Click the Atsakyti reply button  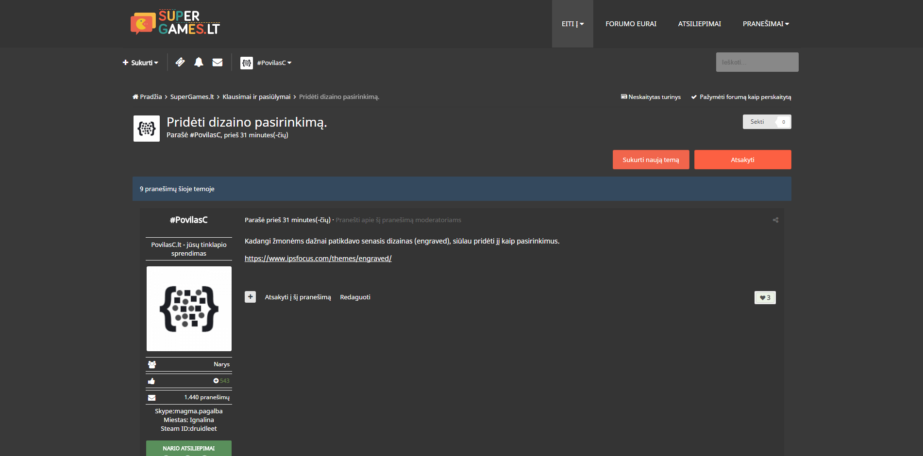click(742, 160)
